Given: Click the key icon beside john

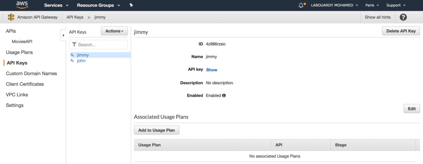Looking at the screenshot, I should pos(72,61).
